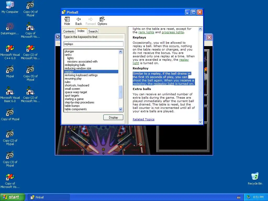The width and height of the screenshot is (268, 201).
Task: Select Copy (2) of Microsoft Vis... beside Visual Basic
Action: [30, 94]
